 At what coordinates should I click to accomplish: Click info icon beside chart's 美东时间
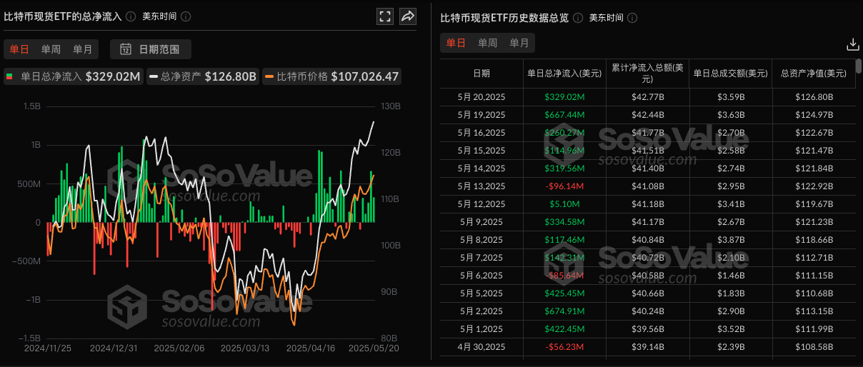point(186,16)
